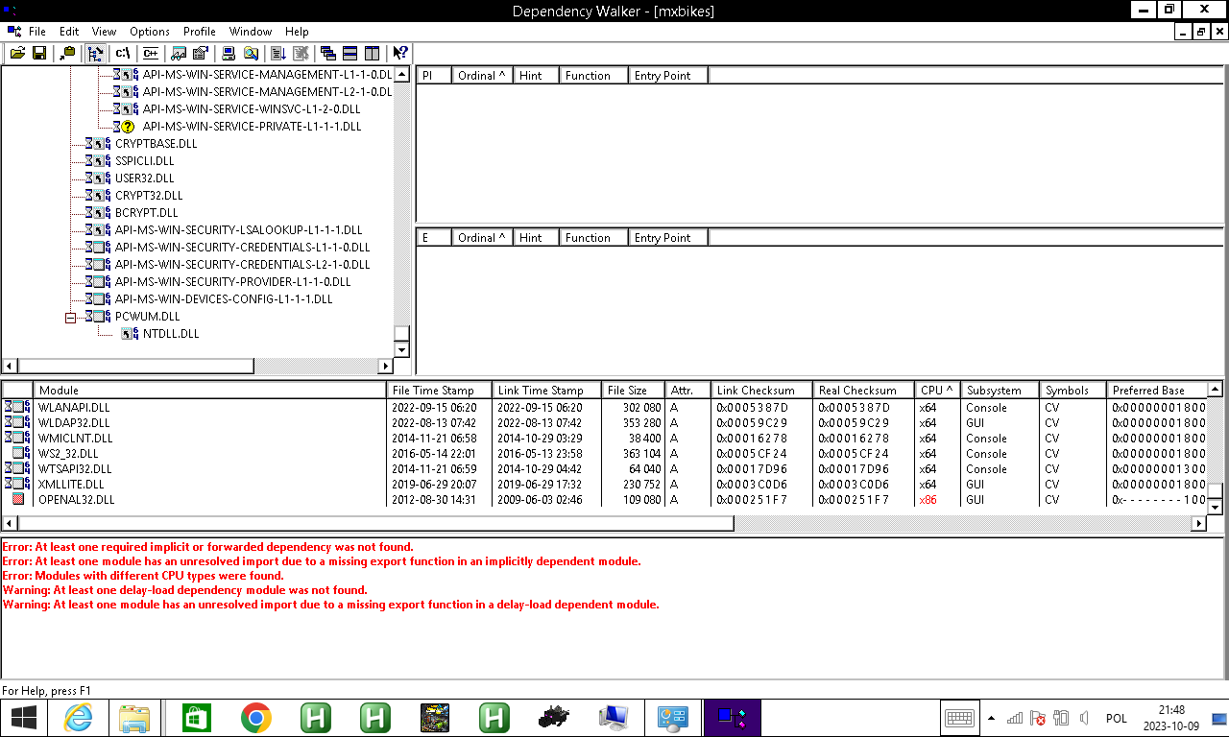Viewport: 1229px width, 737px height.
Task: Open module in external viewer icon
Action: tap(179, 54)
